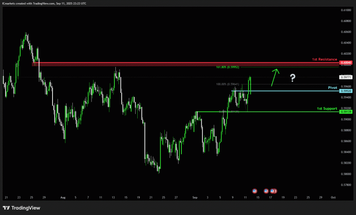Click the question mark annotation on chart
Screen dimensions: 356x215
293,78
